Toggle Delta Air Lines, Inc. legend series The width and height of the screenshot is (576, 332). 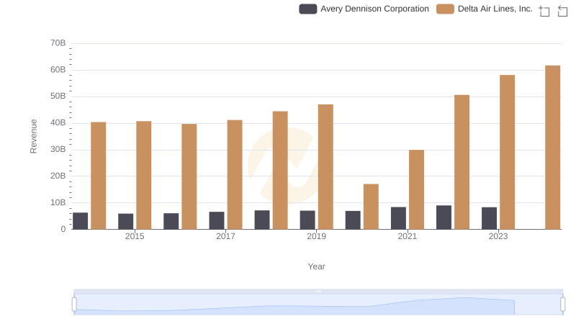[484, 9]
